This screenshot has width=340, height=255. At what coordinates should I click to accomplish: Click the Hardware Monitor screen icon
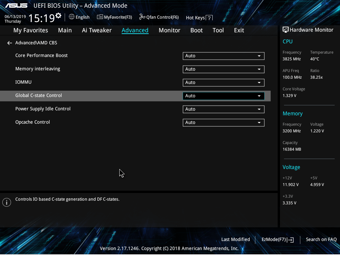(286, 30)
